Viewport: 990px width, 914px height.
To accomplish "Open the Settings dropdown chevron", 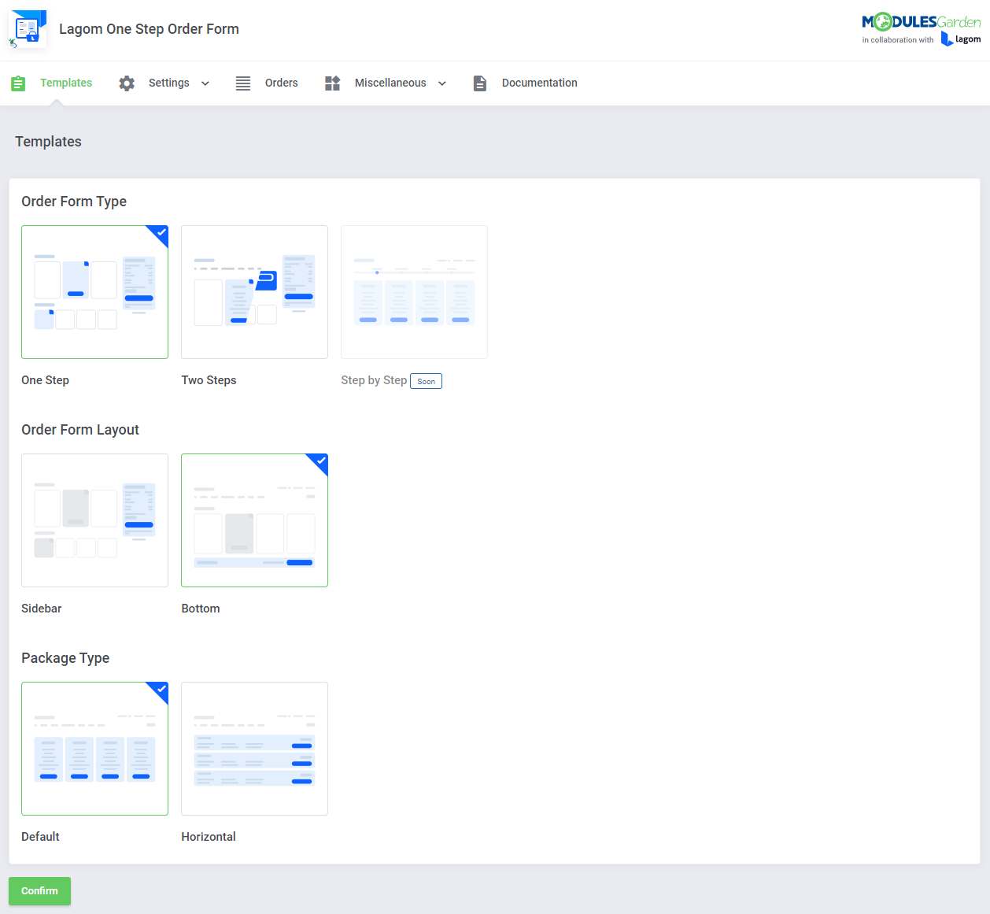I will pos(205,83).
